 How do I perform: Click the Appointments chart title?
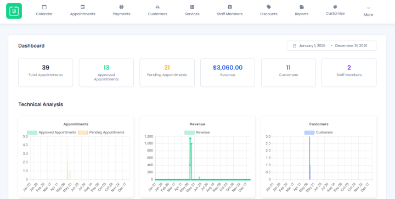click(x=76, y=124)
